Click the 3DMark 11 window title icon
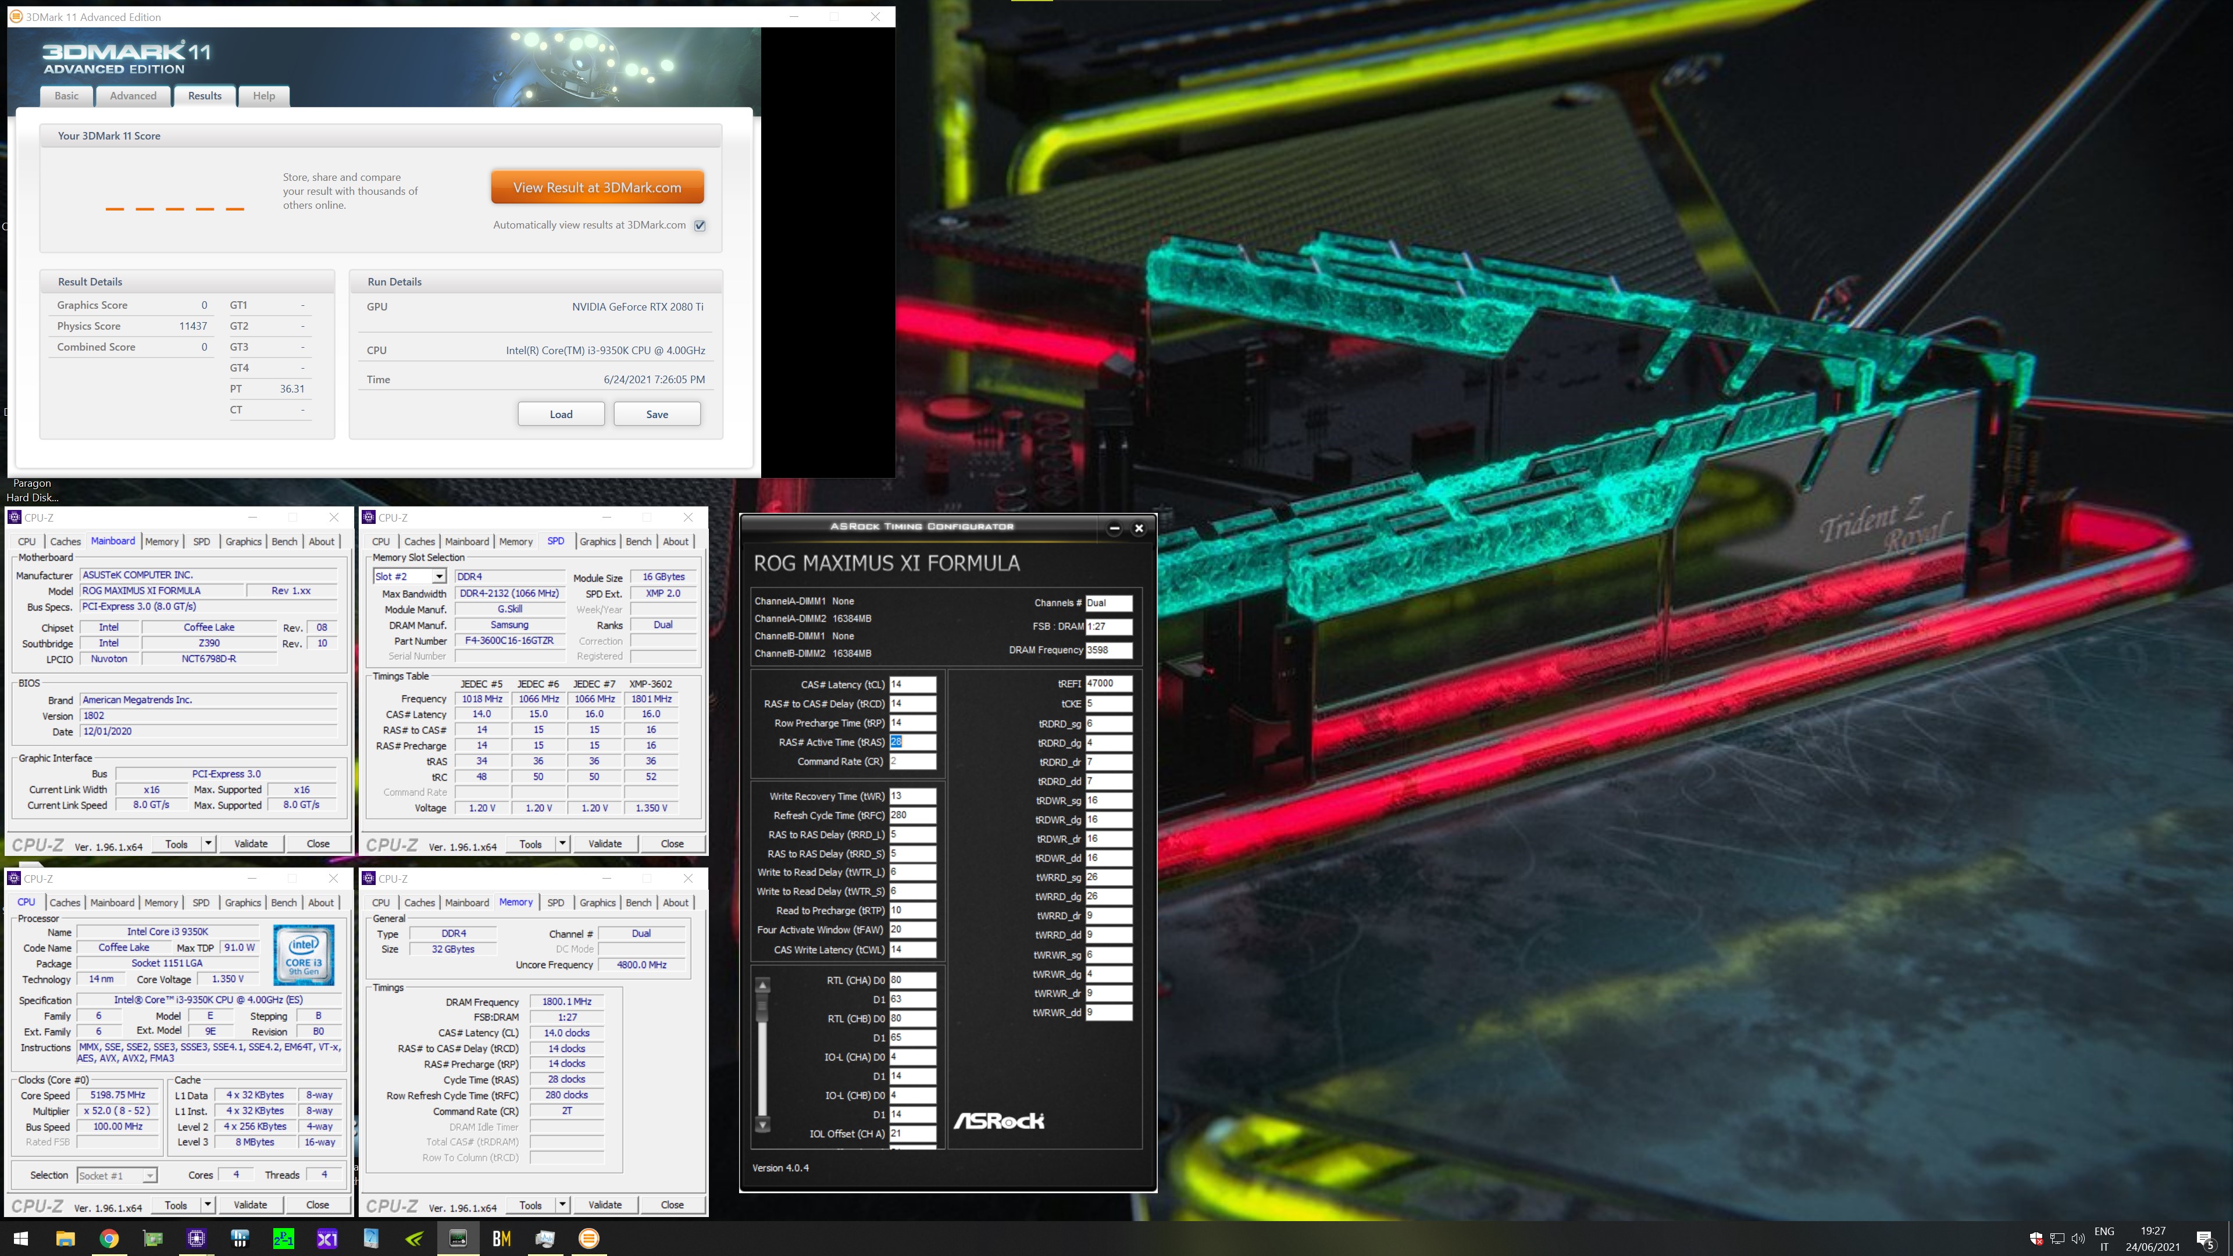Viewport: 2233px width, 1256px height. (16, 16)
